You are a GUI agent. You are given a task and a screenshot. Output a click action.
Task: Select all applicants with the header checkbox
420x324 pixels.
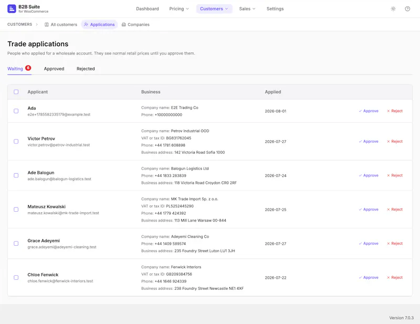tap(16, 92)
